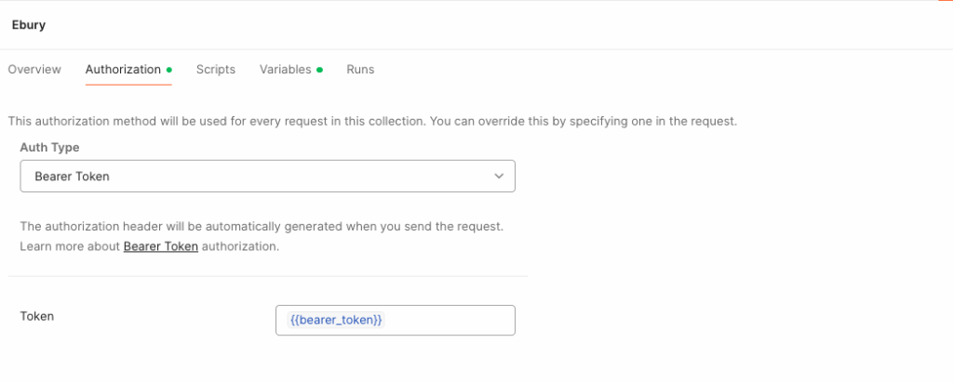Select the {{bearer_token}} variable chip
The image size is (953, 382).
(x=336, y=320)
